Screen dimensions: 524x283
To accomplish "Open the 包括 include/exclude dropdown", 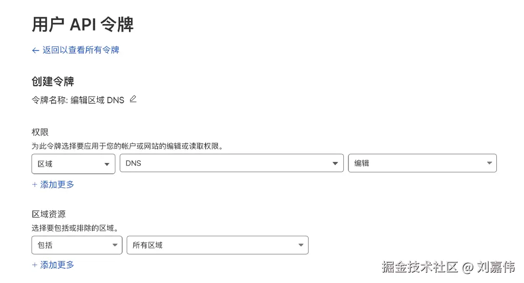I will click(77, 245).
